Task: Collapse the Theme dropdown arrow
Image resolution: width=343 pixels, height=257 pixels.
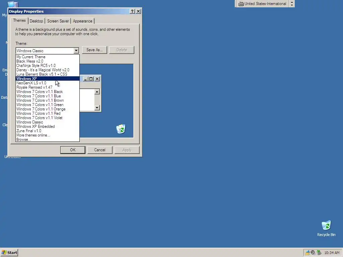Action: (x=76, y=51)
